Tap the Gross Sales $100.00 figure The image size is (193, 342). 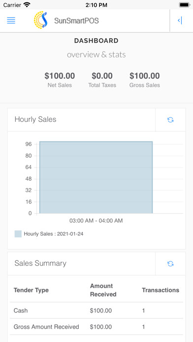(x=144, y=76)
